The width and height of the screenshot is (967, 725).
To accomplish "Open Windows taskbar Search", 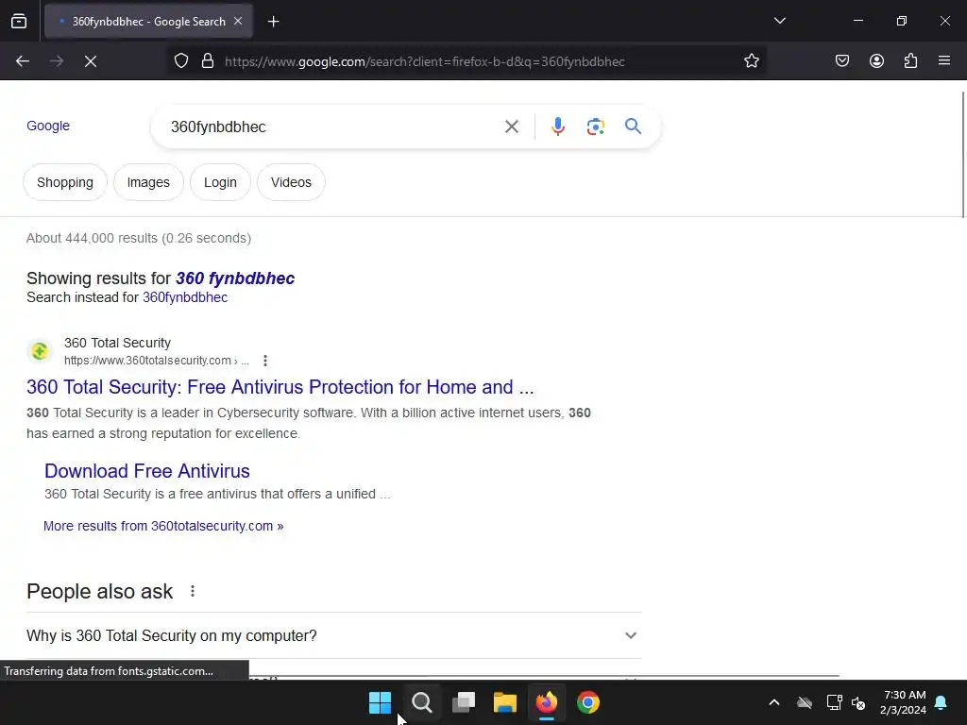I will tap(422, 702).
